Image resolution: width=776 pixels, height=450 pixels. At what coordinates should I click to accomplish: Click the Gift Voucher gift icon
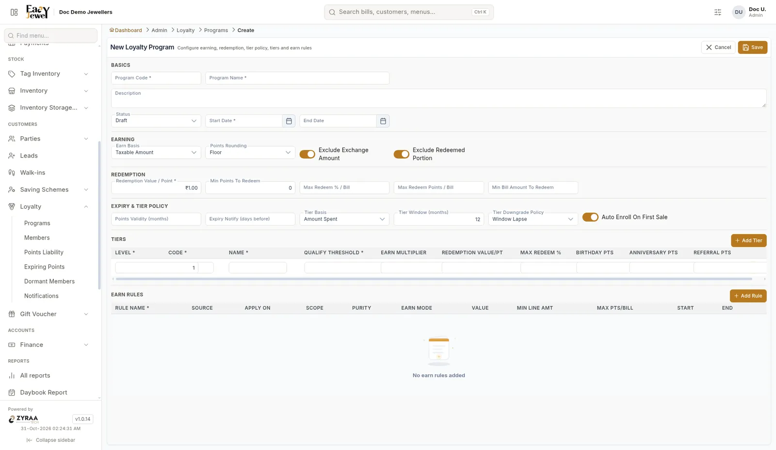(x=12, y=314)
